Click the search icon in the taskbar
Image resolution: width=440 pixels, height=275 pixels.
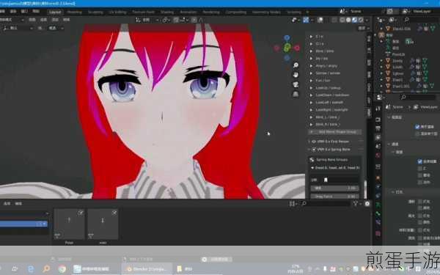[46, 269]
